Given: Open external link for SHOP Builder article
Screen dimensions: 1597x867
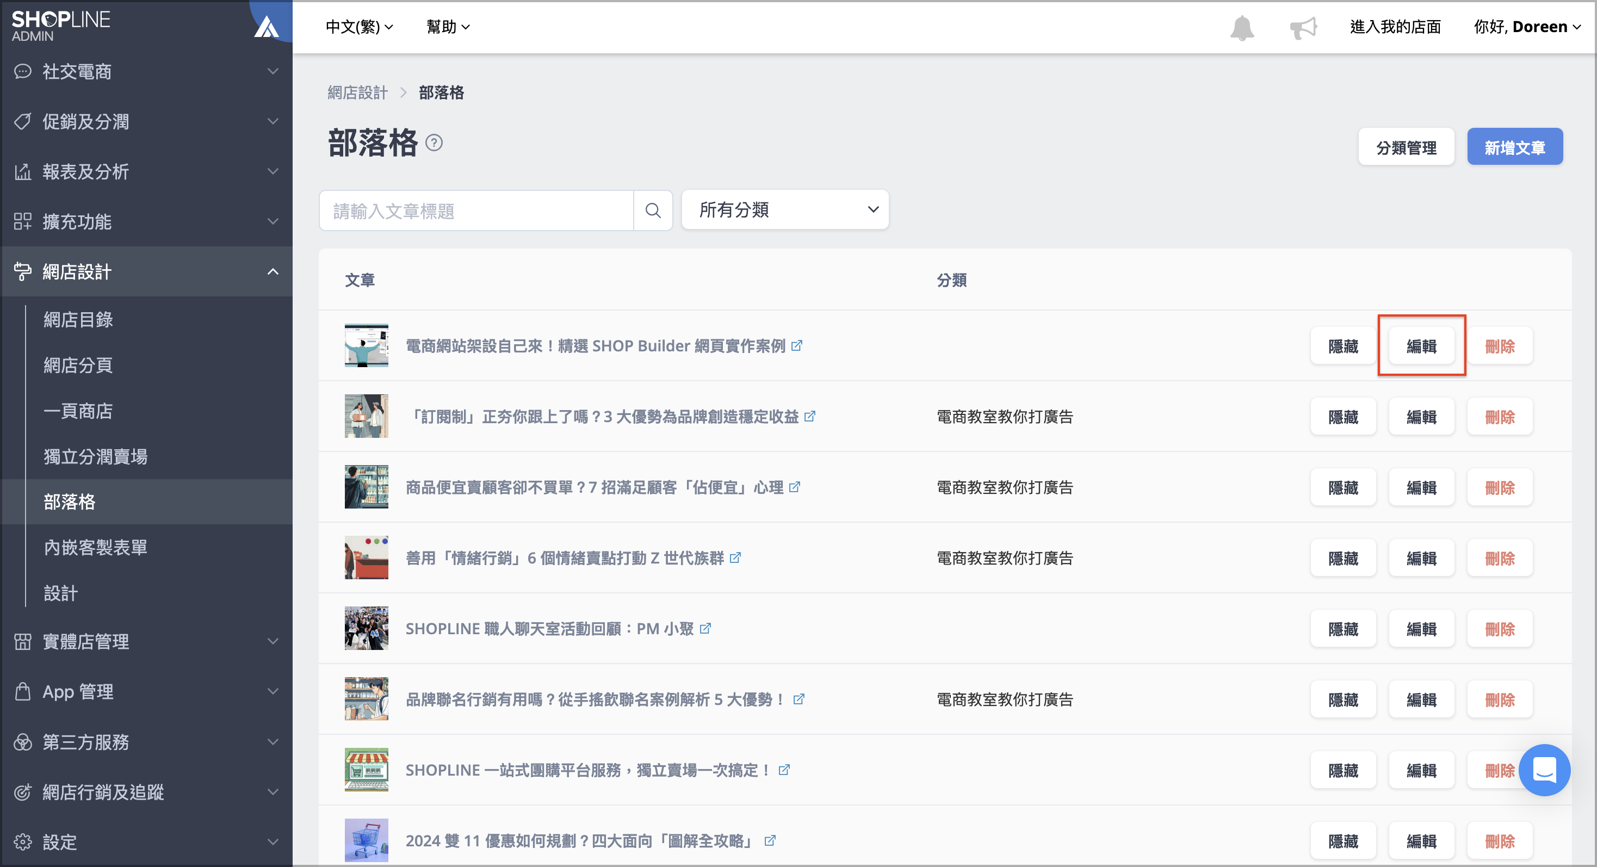Looking at the screenshot, I should coord(797,345).
